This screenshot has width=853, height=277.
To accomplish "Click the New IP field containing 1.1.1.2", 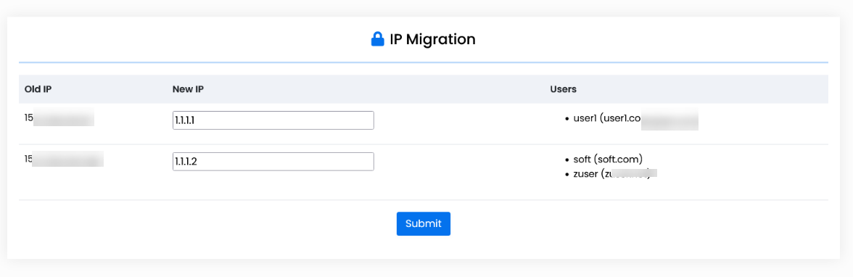I will click(x=273, y=162).
